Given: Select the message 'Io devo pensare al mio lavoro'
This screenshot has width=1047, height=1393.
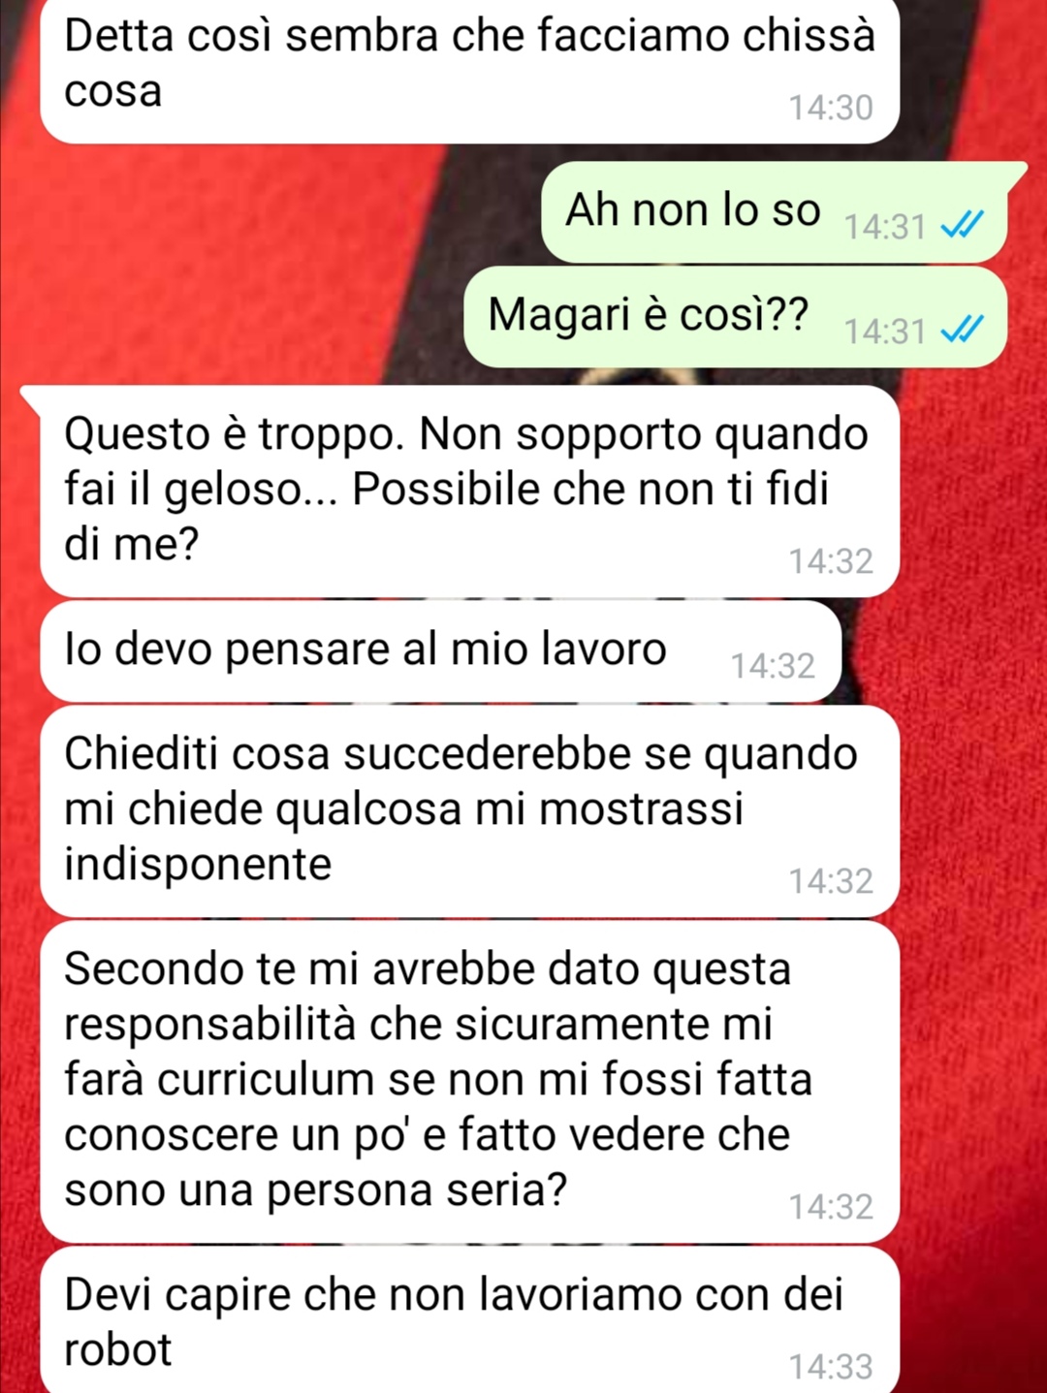Looking at the screenshot, I should [440, 650].
